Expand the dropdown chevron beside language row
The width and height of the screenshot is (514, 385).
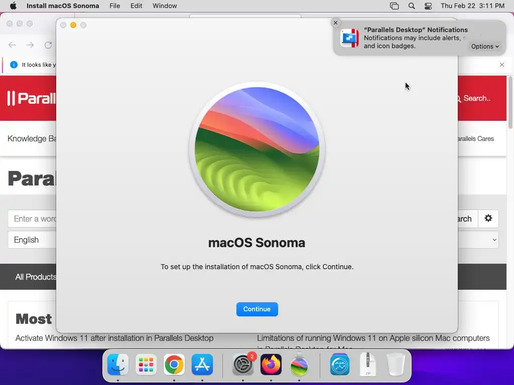click(494, 240)
